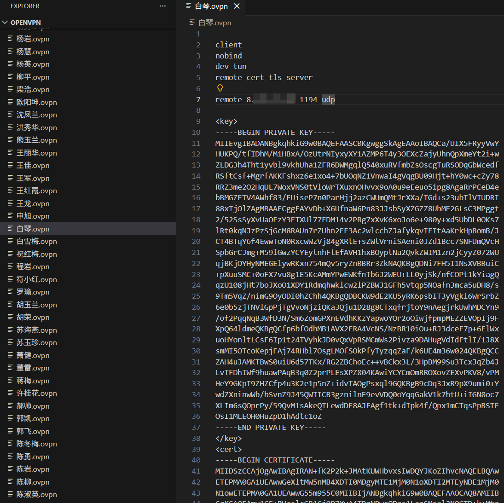Click the file icon beside 陈淑英.ovpn
Image resolution: width=504 pixels, height=503 pixels.
(x=11, y=494)
